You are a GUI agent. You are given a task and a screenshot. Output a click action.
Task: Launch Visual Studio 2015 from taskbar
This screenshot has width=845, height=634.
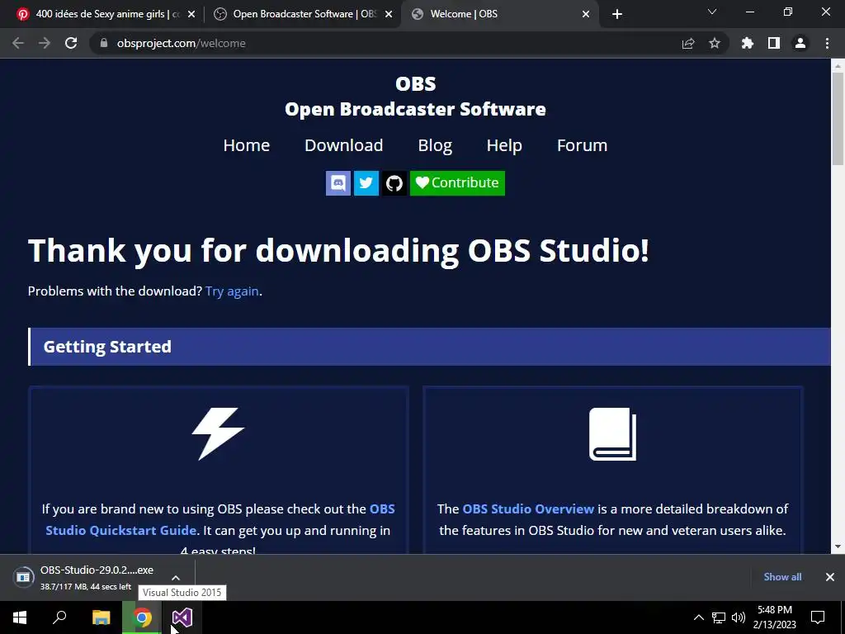point(182,617)
